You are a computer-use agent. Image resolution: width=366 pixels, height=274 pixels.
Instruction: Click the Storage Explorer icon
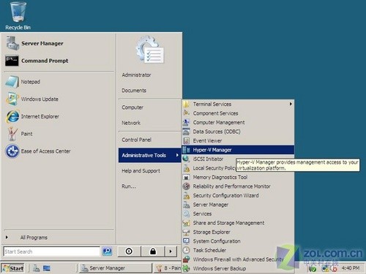pos(186,232)
